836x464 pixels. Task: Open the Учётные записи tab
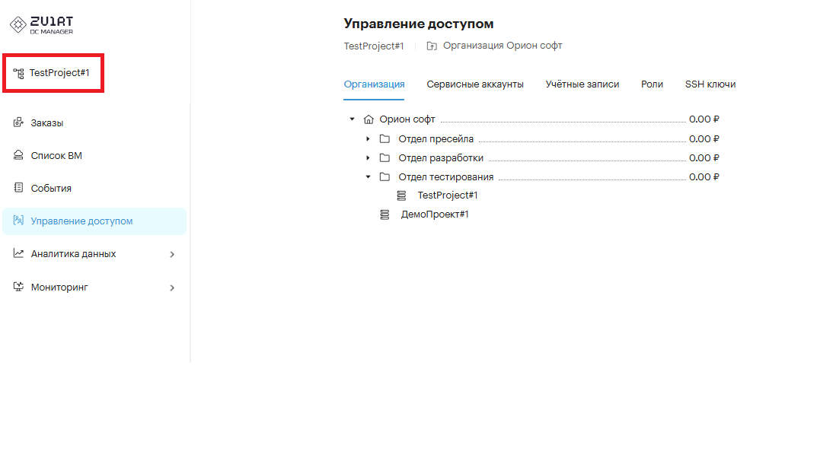(x=582, y=84)
